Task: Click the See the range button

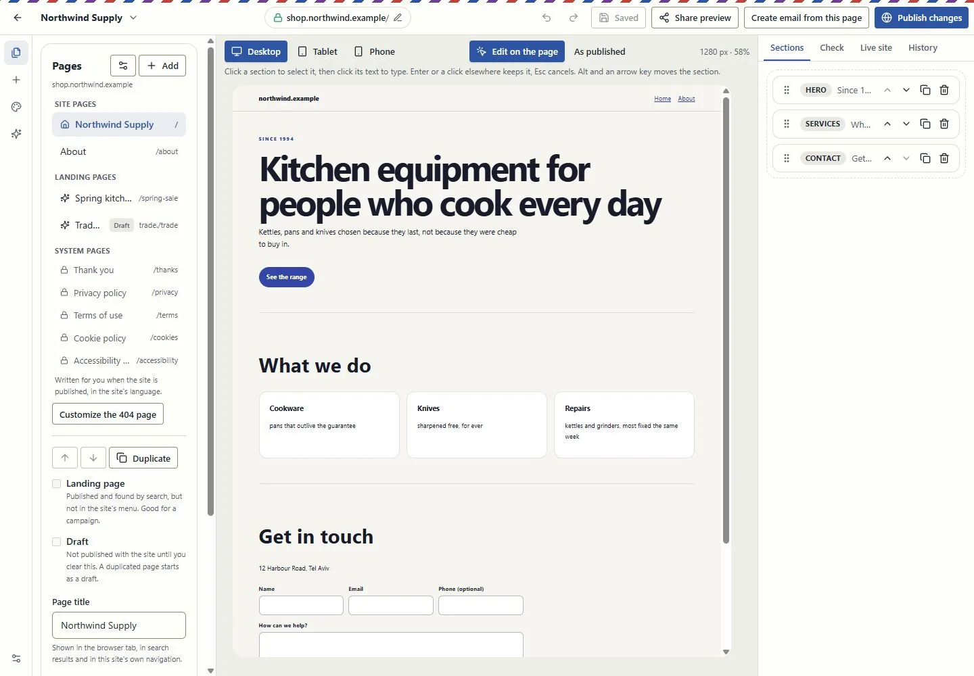Action: [287, 277]
